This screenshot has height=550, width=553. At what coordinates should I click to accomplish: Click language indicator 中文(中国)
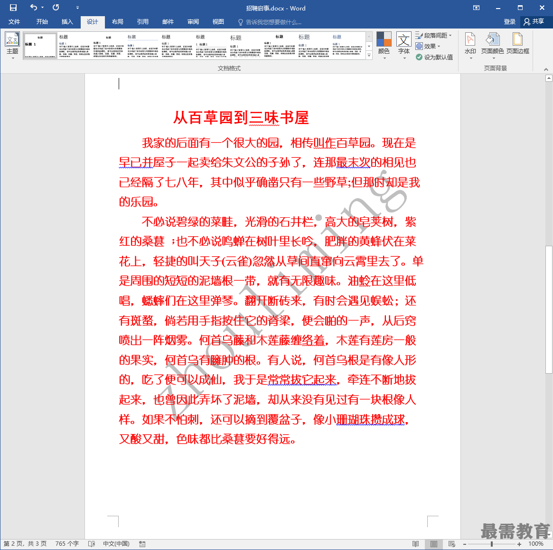click(x=116, y=544)
